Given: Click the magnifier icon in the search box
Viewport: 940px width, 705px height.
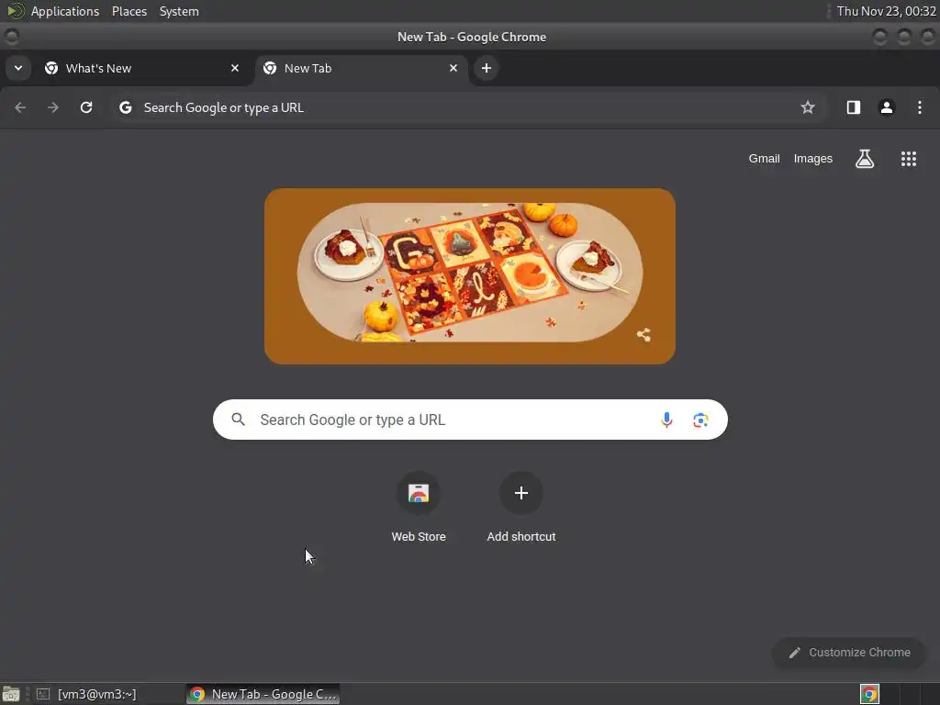Looking at the screenshot, I should 238,420.
